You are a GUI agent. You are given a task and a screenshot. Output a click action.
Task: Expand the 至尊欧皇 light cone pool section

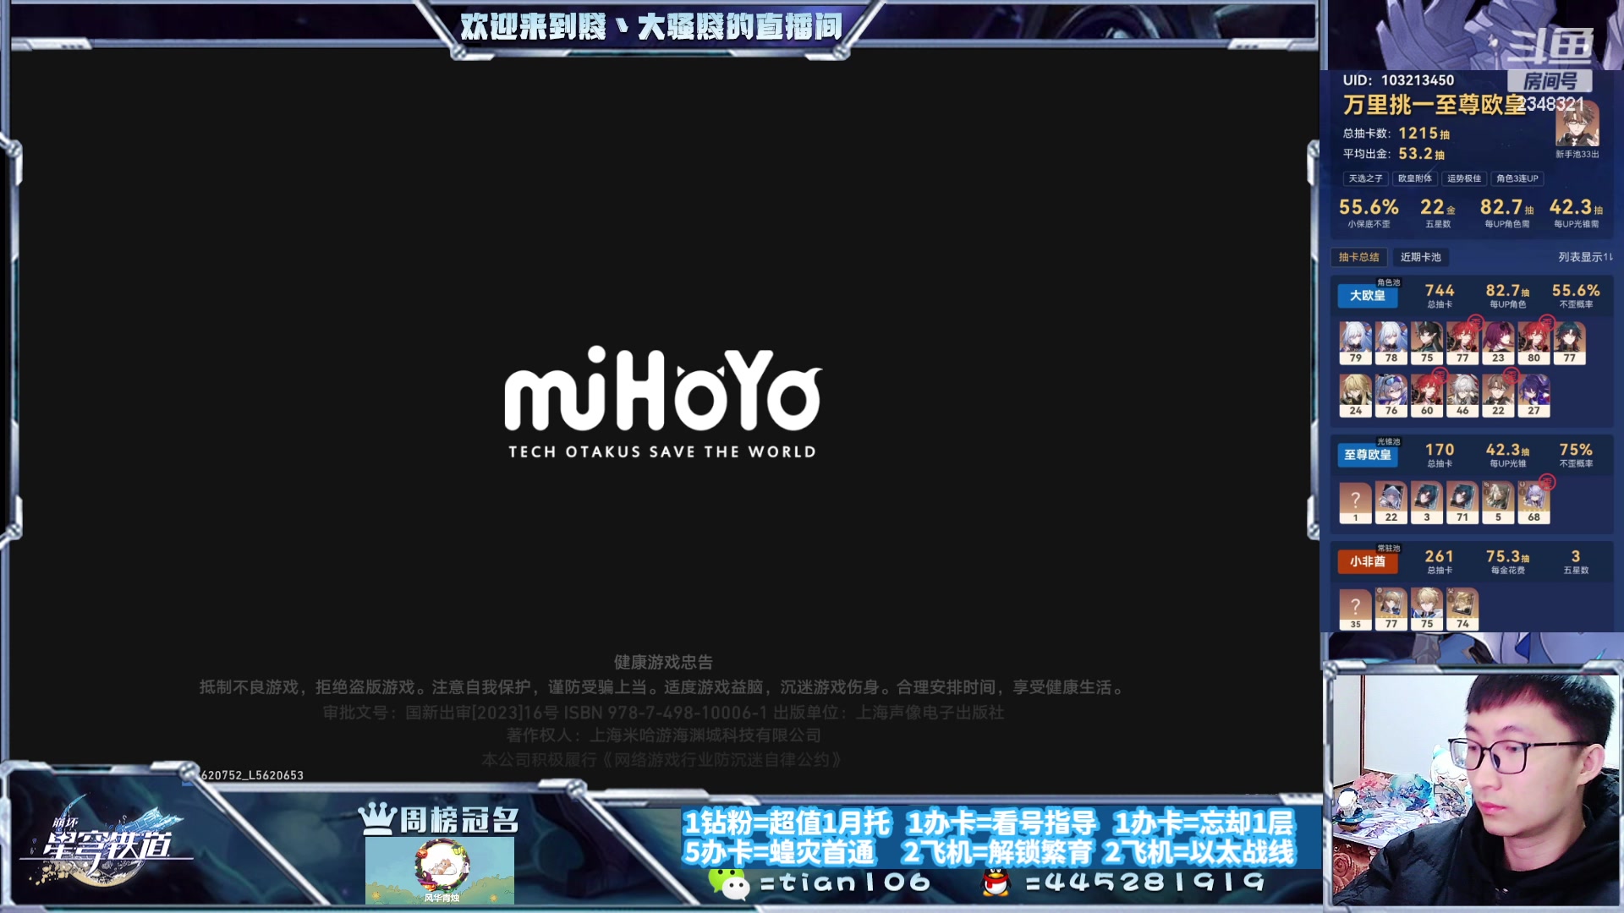coord(1369,455)
